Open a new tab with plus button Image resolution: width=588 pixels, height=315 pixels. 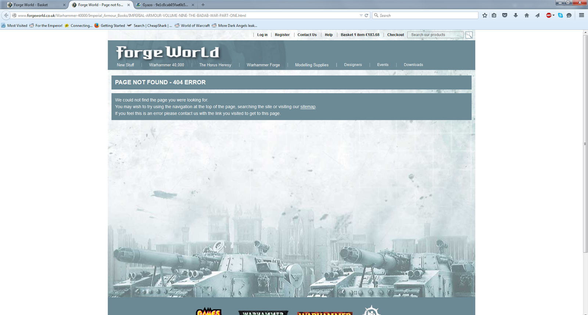(203, 5)
